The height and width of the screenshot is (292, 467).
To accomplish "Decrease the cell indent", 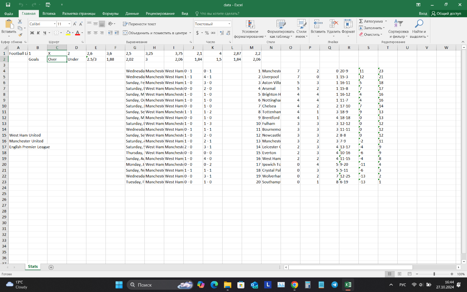I will point(110,33).
